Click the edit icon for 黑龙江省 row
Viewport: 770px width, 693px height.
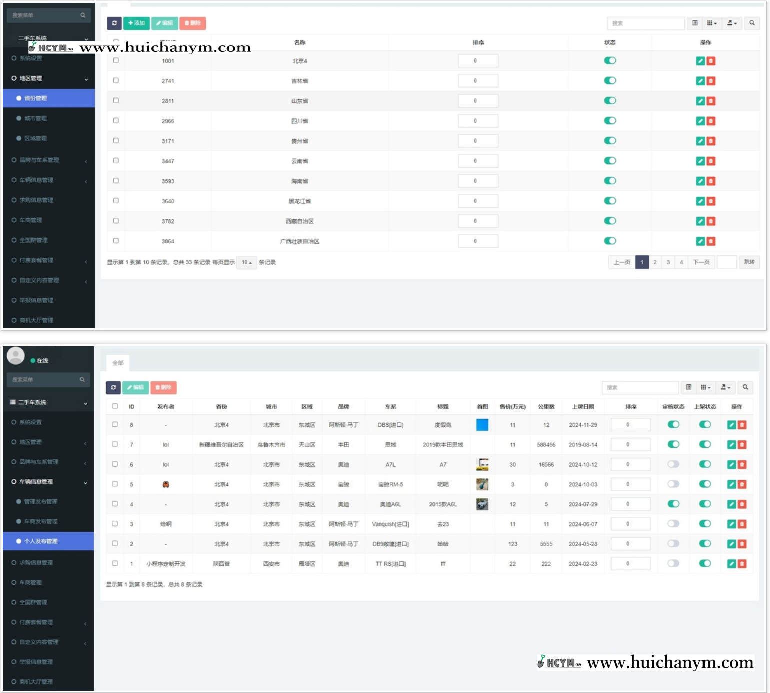700,201
